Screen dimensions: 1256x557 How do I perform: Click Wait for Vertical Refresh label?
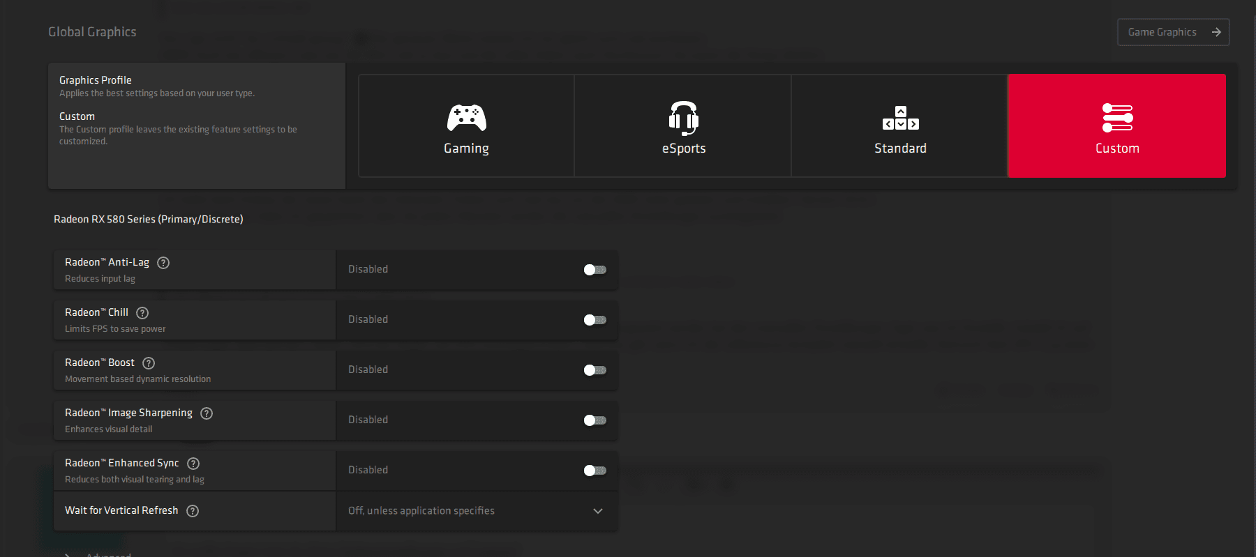(x=121, y=510)
